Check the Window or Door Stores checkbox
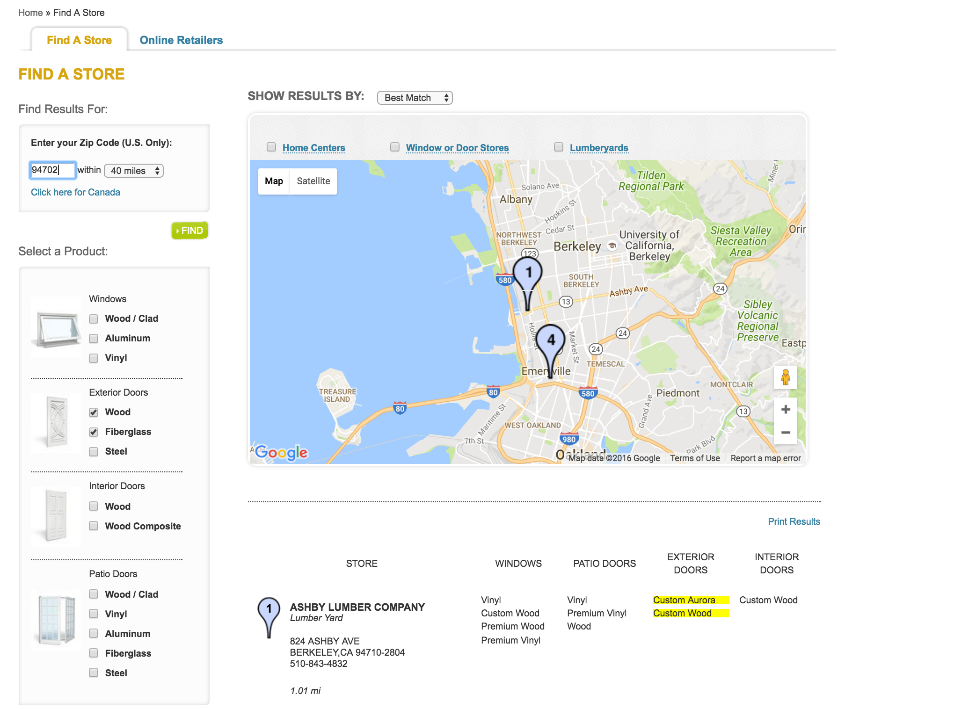This screenshot has height=709, width=976. point(395,147)
